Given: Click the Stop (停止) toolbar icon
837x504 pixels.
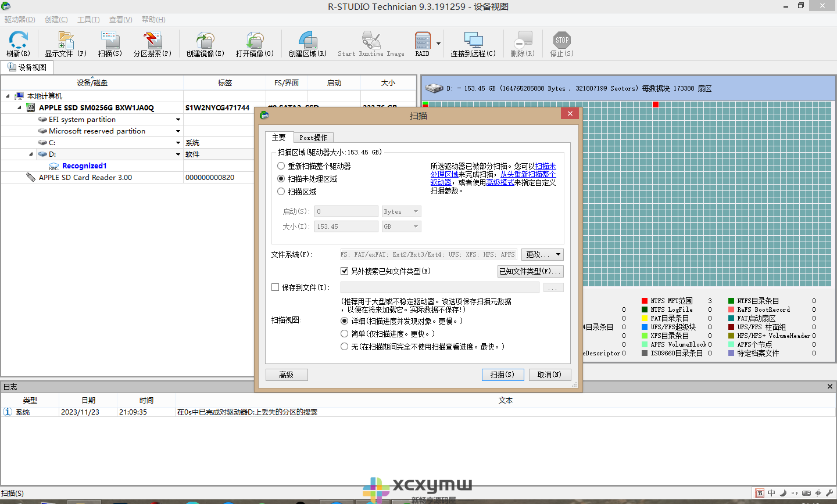Looking at the screenshot, I should point(561,41).
